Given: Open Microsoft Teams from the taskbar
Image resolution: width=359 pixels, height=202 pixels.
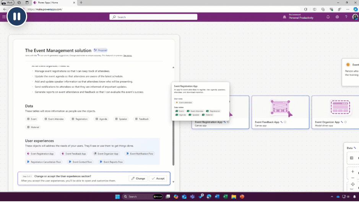Looking at the screenshot, I should pyautogui.click(x=192, y=197).
